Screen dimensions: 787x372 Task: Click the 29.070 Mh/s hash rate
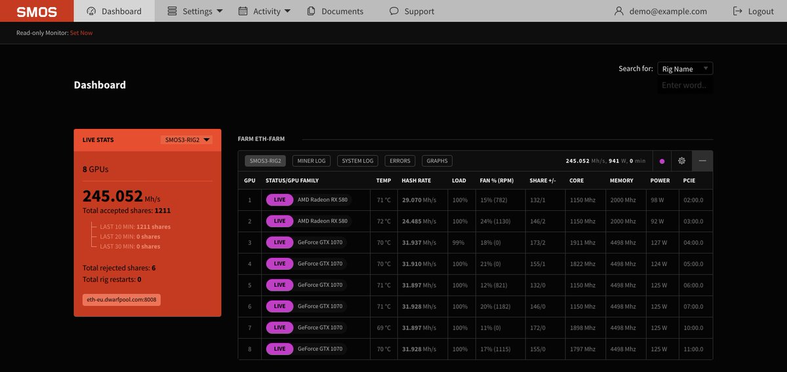click(x=418, y=200)
